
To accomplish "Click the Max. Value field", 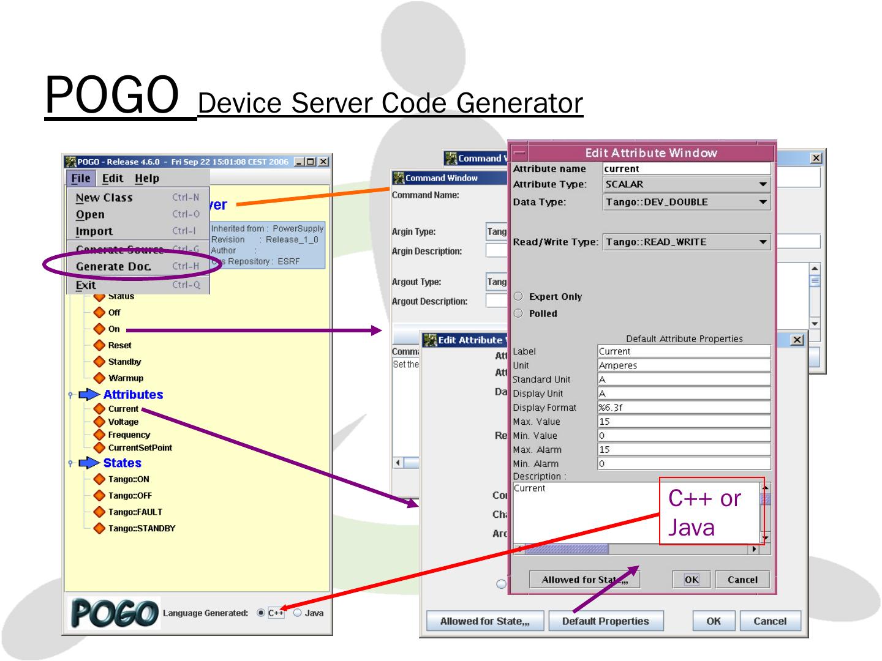I will point(684,422).
